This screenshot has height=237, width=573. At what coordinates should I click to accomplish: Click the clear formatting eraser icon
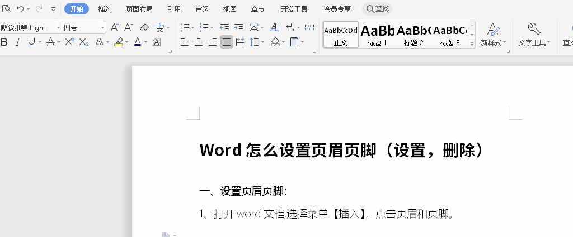click(x=144, y=27)
